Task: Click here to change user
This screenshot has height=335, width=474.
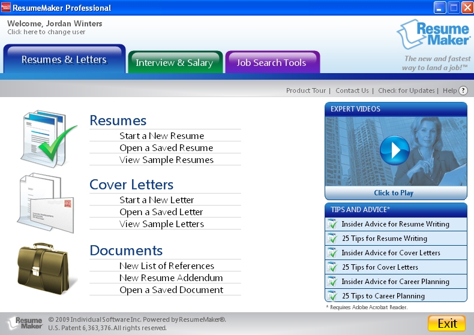Action: (46, 32)
